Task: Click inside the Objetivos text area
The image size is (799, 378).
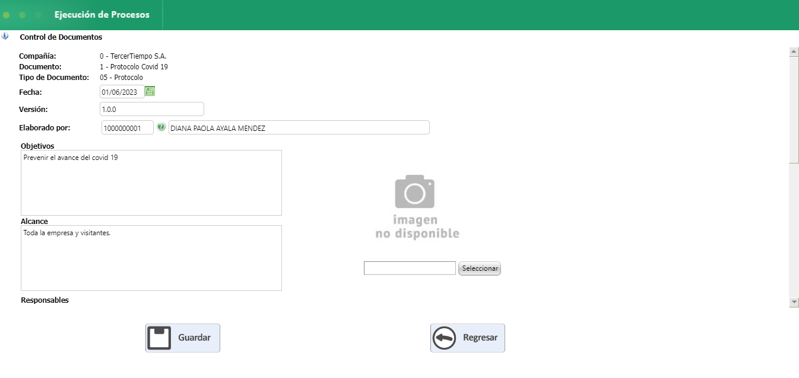Action: (151, 182)
